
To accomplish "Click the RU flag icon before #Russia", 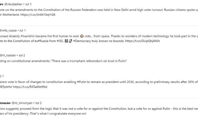I will pyautogui.click(x=36, y=41).
